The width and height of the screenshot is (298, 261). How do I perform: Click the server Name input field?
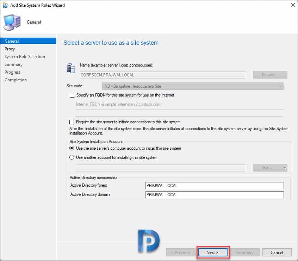163,75
